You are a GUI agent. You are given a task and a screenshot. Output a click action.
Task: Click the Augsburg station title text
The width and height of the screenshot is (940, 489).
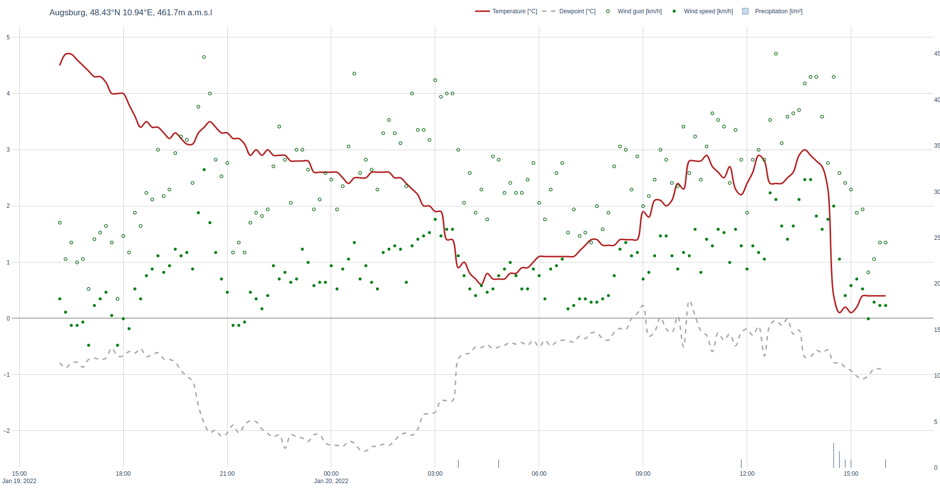(x=131, y=12)
